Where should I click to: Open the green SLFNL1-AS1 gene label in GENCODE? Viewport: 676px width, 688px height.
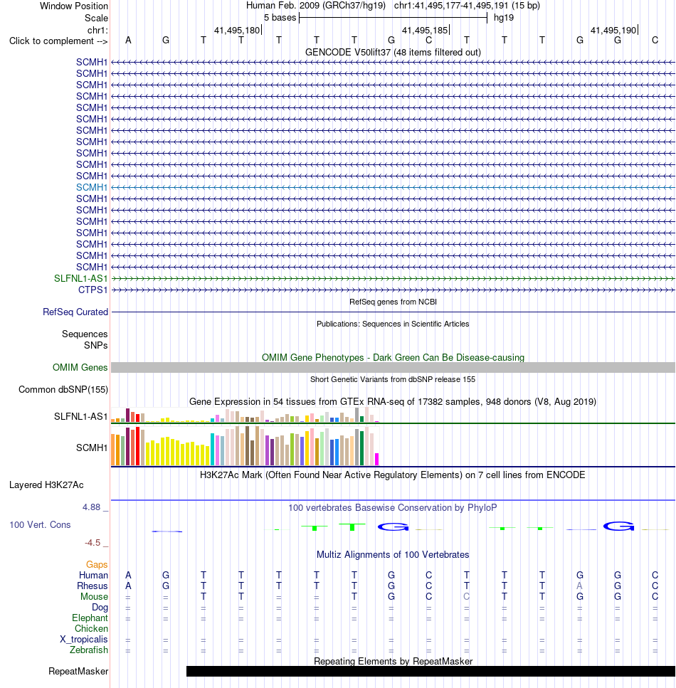(x=81, y=279)
